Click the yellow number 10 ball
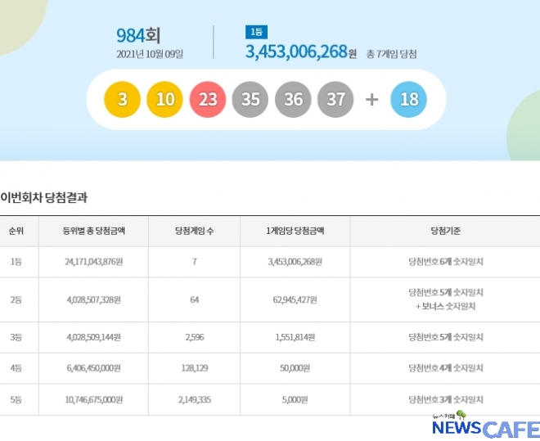Image resolution: width=540 pixels, height=441 pixels. pyautogui.click(x=165, y=100)
